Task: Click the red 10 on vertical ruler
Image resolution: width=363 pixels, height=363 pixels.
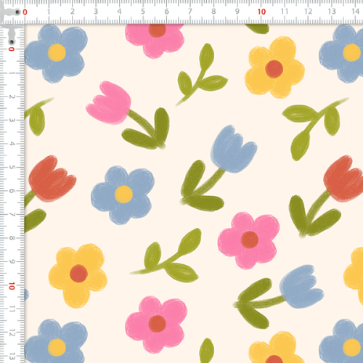Action: click(x=12, y=286)
